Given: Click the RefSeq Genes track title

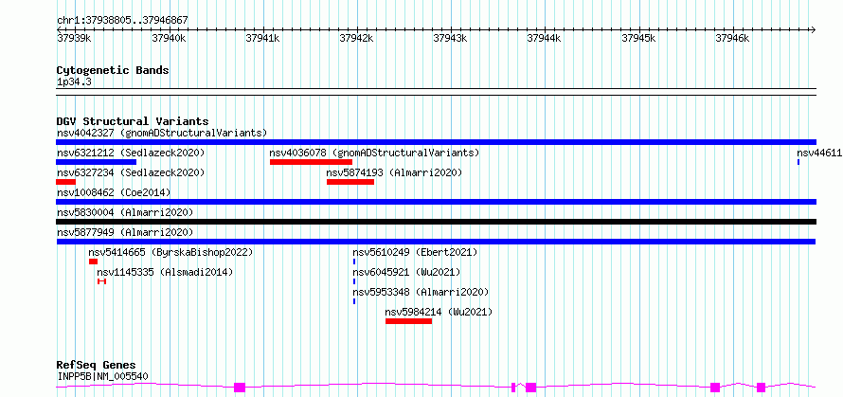Looking at the screenshot, I should tap(96, 366).
